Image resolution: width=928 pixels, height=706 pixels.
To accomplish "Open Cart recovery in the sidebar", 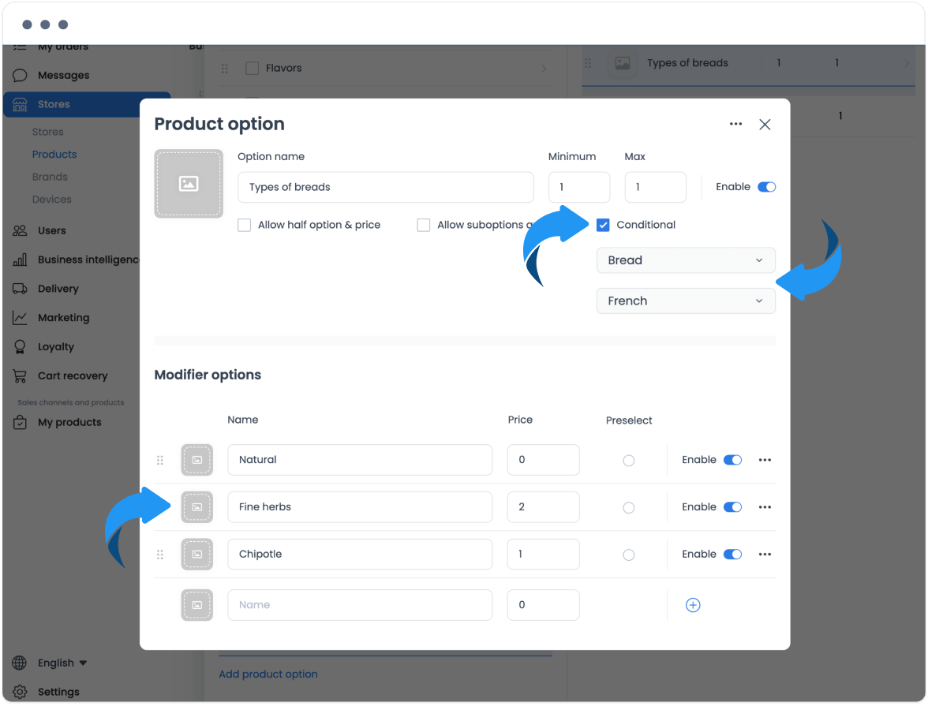I will click(x=73, y=375).
